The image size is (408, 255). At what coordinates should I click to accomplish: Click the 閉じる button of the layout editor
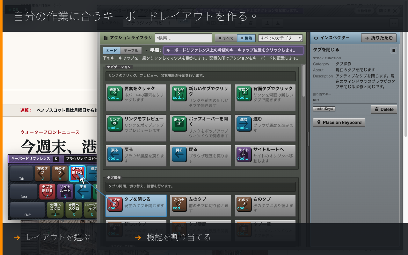388,11
